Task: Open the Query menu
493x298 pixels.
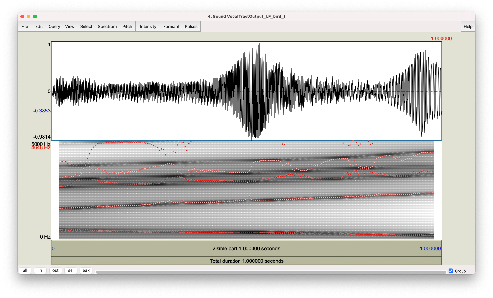Action: pos(54,27)
